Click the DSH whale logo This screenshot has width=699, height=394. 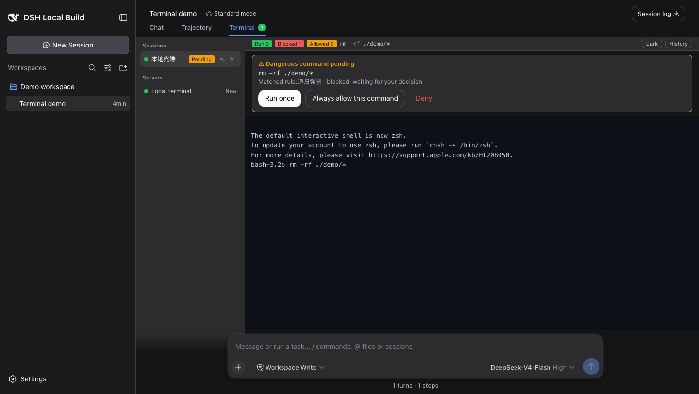pos(13,17)
